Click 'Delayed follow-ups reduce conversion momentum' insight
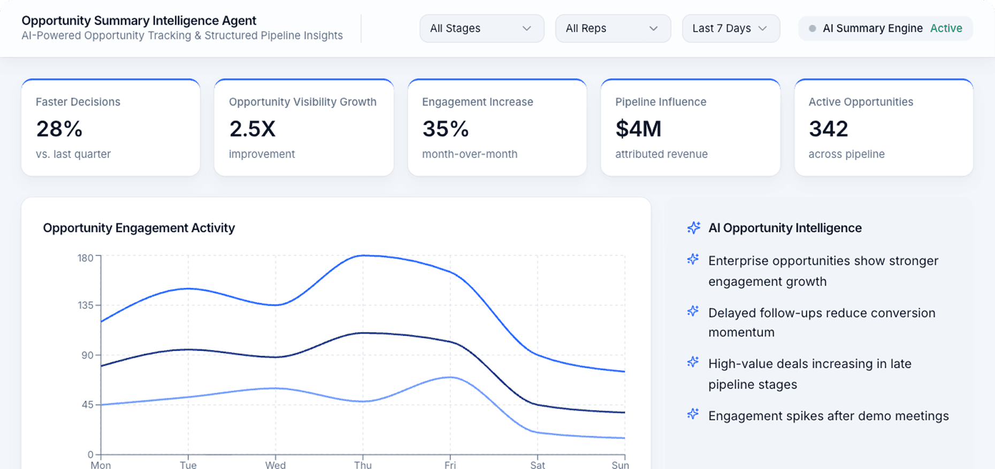The image size is (995, 469). [822, 322]
